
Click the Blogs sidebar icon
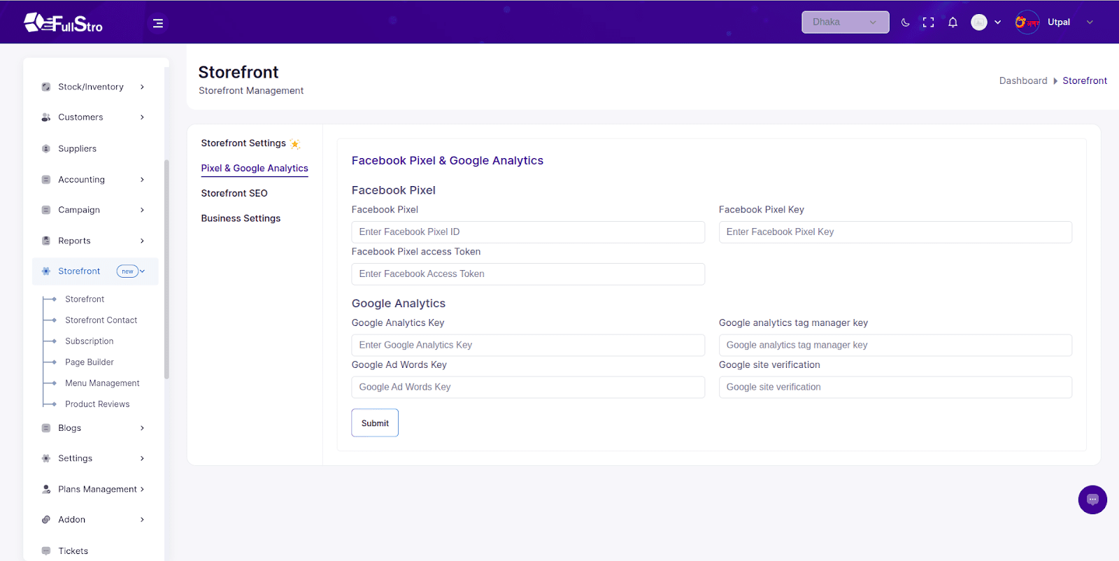46,428
